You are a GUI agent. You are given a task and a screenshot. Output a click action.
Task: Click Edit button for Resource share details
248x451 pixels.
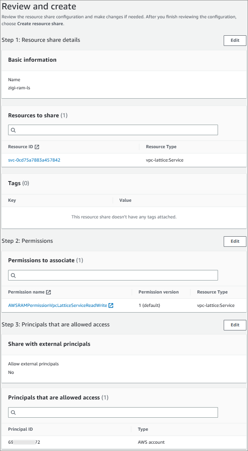point(235,40)
